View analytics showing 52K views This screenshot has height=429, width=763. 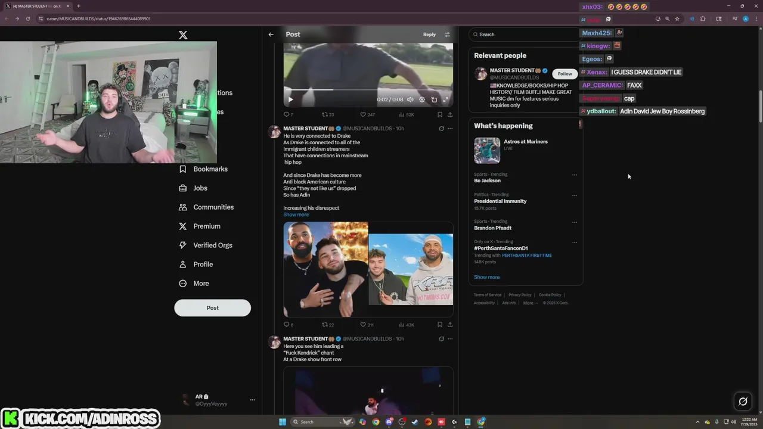[x=406, y=114]
